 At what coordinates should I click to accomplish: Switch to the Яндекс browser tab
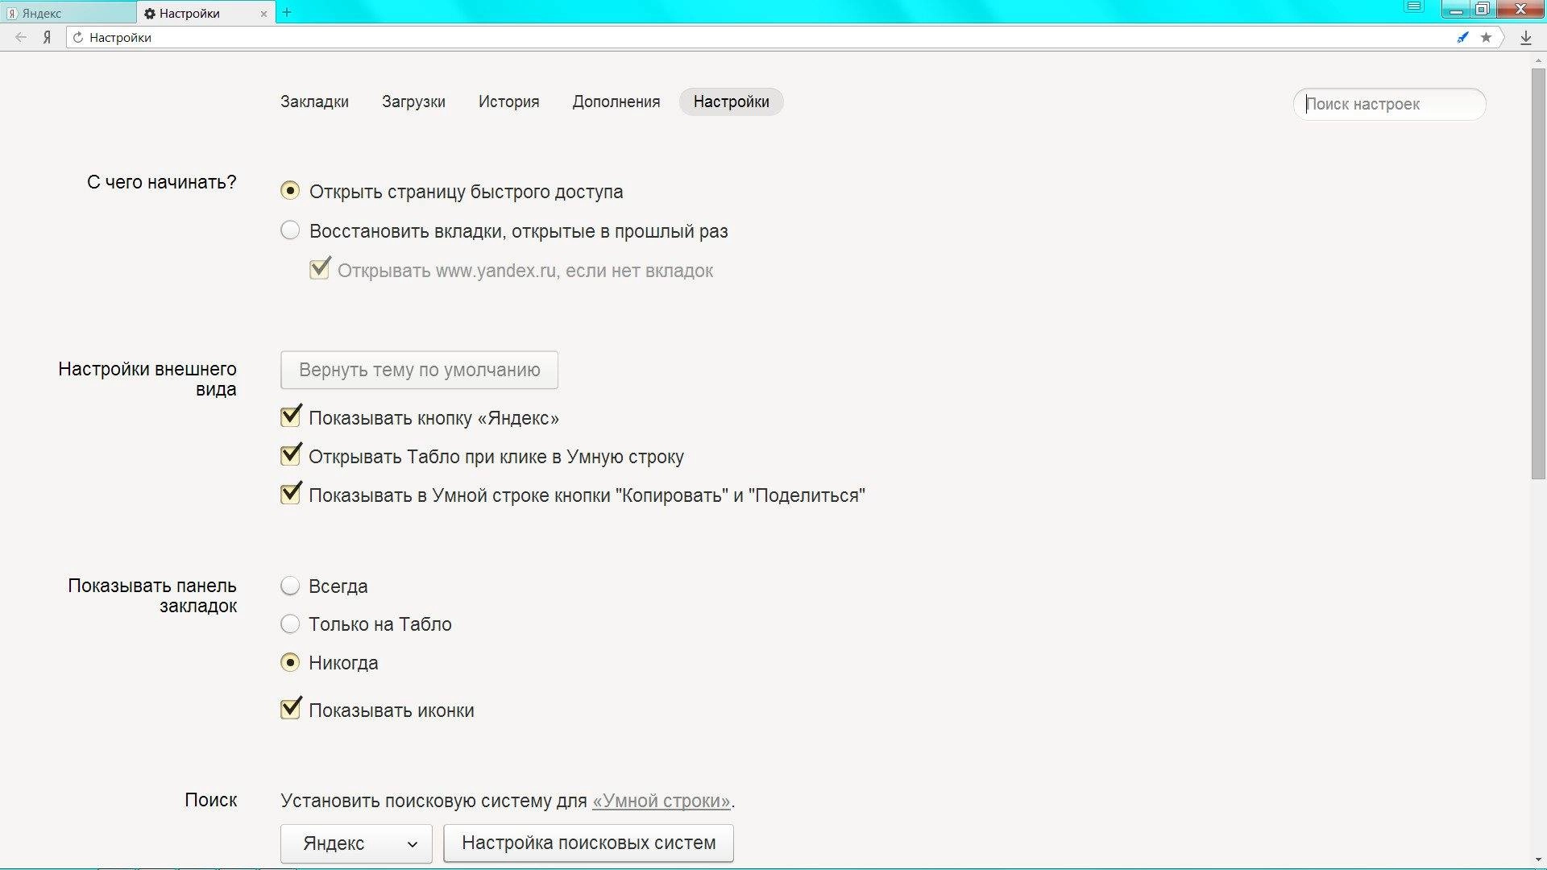pyautogui.click(x=68, y=13)
